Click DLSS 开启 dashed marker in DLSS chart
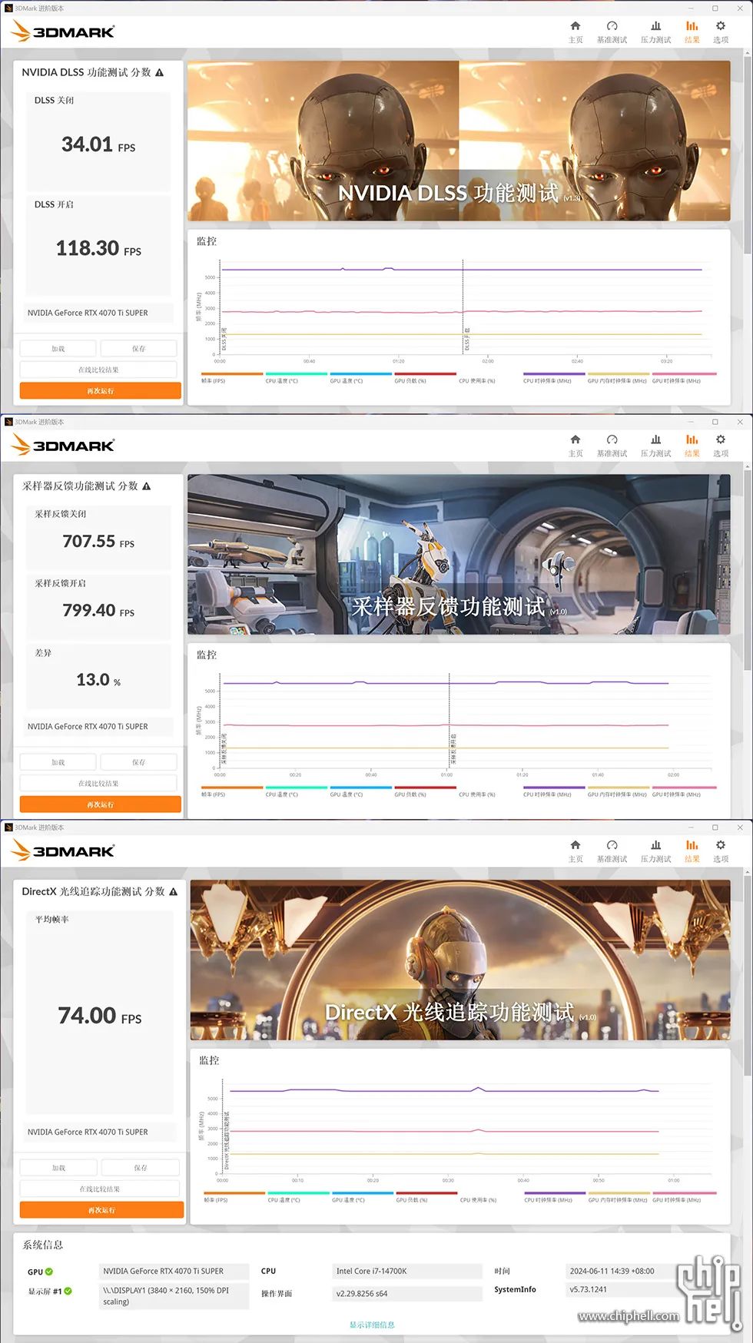This screenshot has width=753, height=1343. 463,306
